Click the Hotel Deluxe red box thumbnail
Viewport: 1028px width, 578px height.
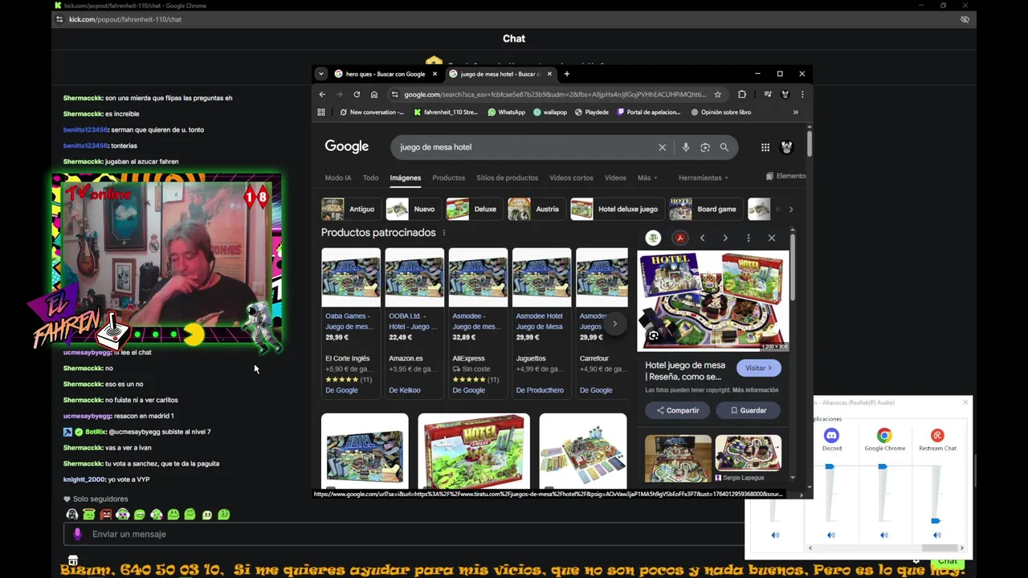click(474, 450)
